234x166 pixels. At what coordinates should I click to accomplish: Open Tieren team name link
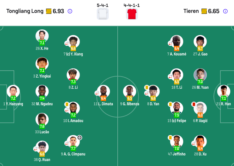tap(191, 11)
